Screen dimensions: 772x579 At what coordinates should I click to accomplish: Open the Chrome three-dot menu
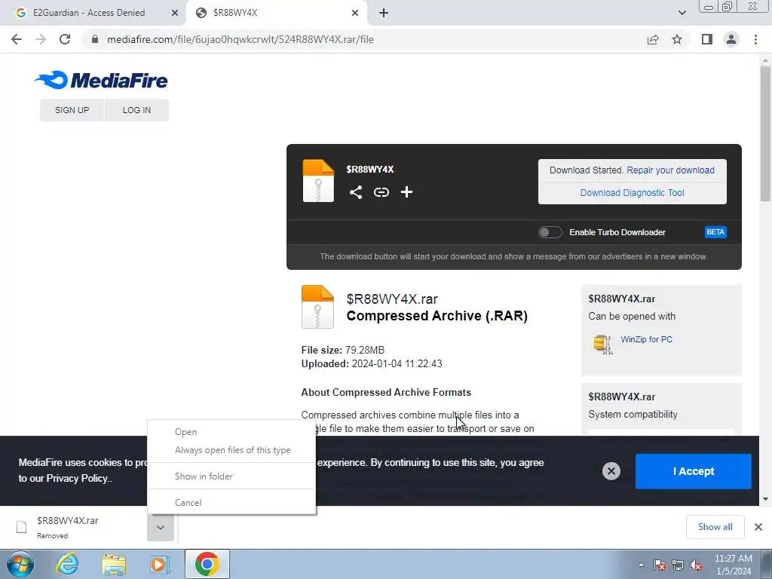[755, 39]
